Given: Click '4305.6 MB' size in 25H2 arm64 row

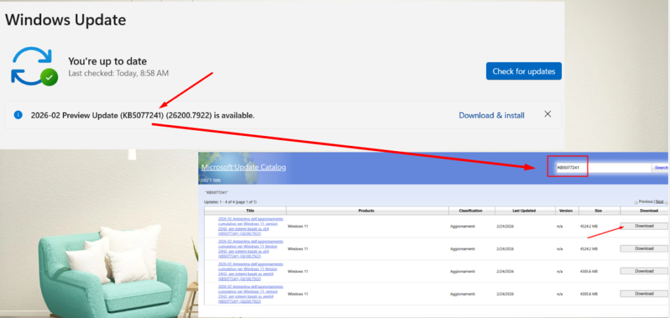Looking at the screenshot, I should [x=589, y=294].
